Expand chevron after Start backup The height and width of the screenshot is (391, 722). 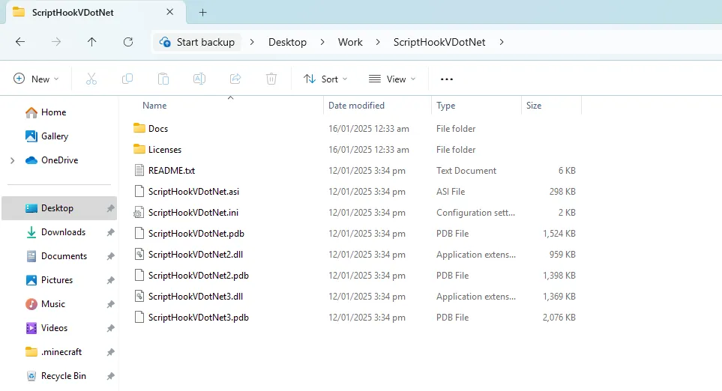click(x=252, y=42)
